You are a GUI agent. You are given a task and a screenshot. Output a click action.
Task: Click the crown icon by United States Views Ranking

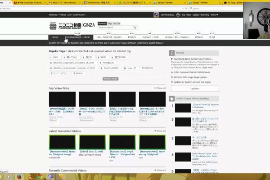click(172, 99)
